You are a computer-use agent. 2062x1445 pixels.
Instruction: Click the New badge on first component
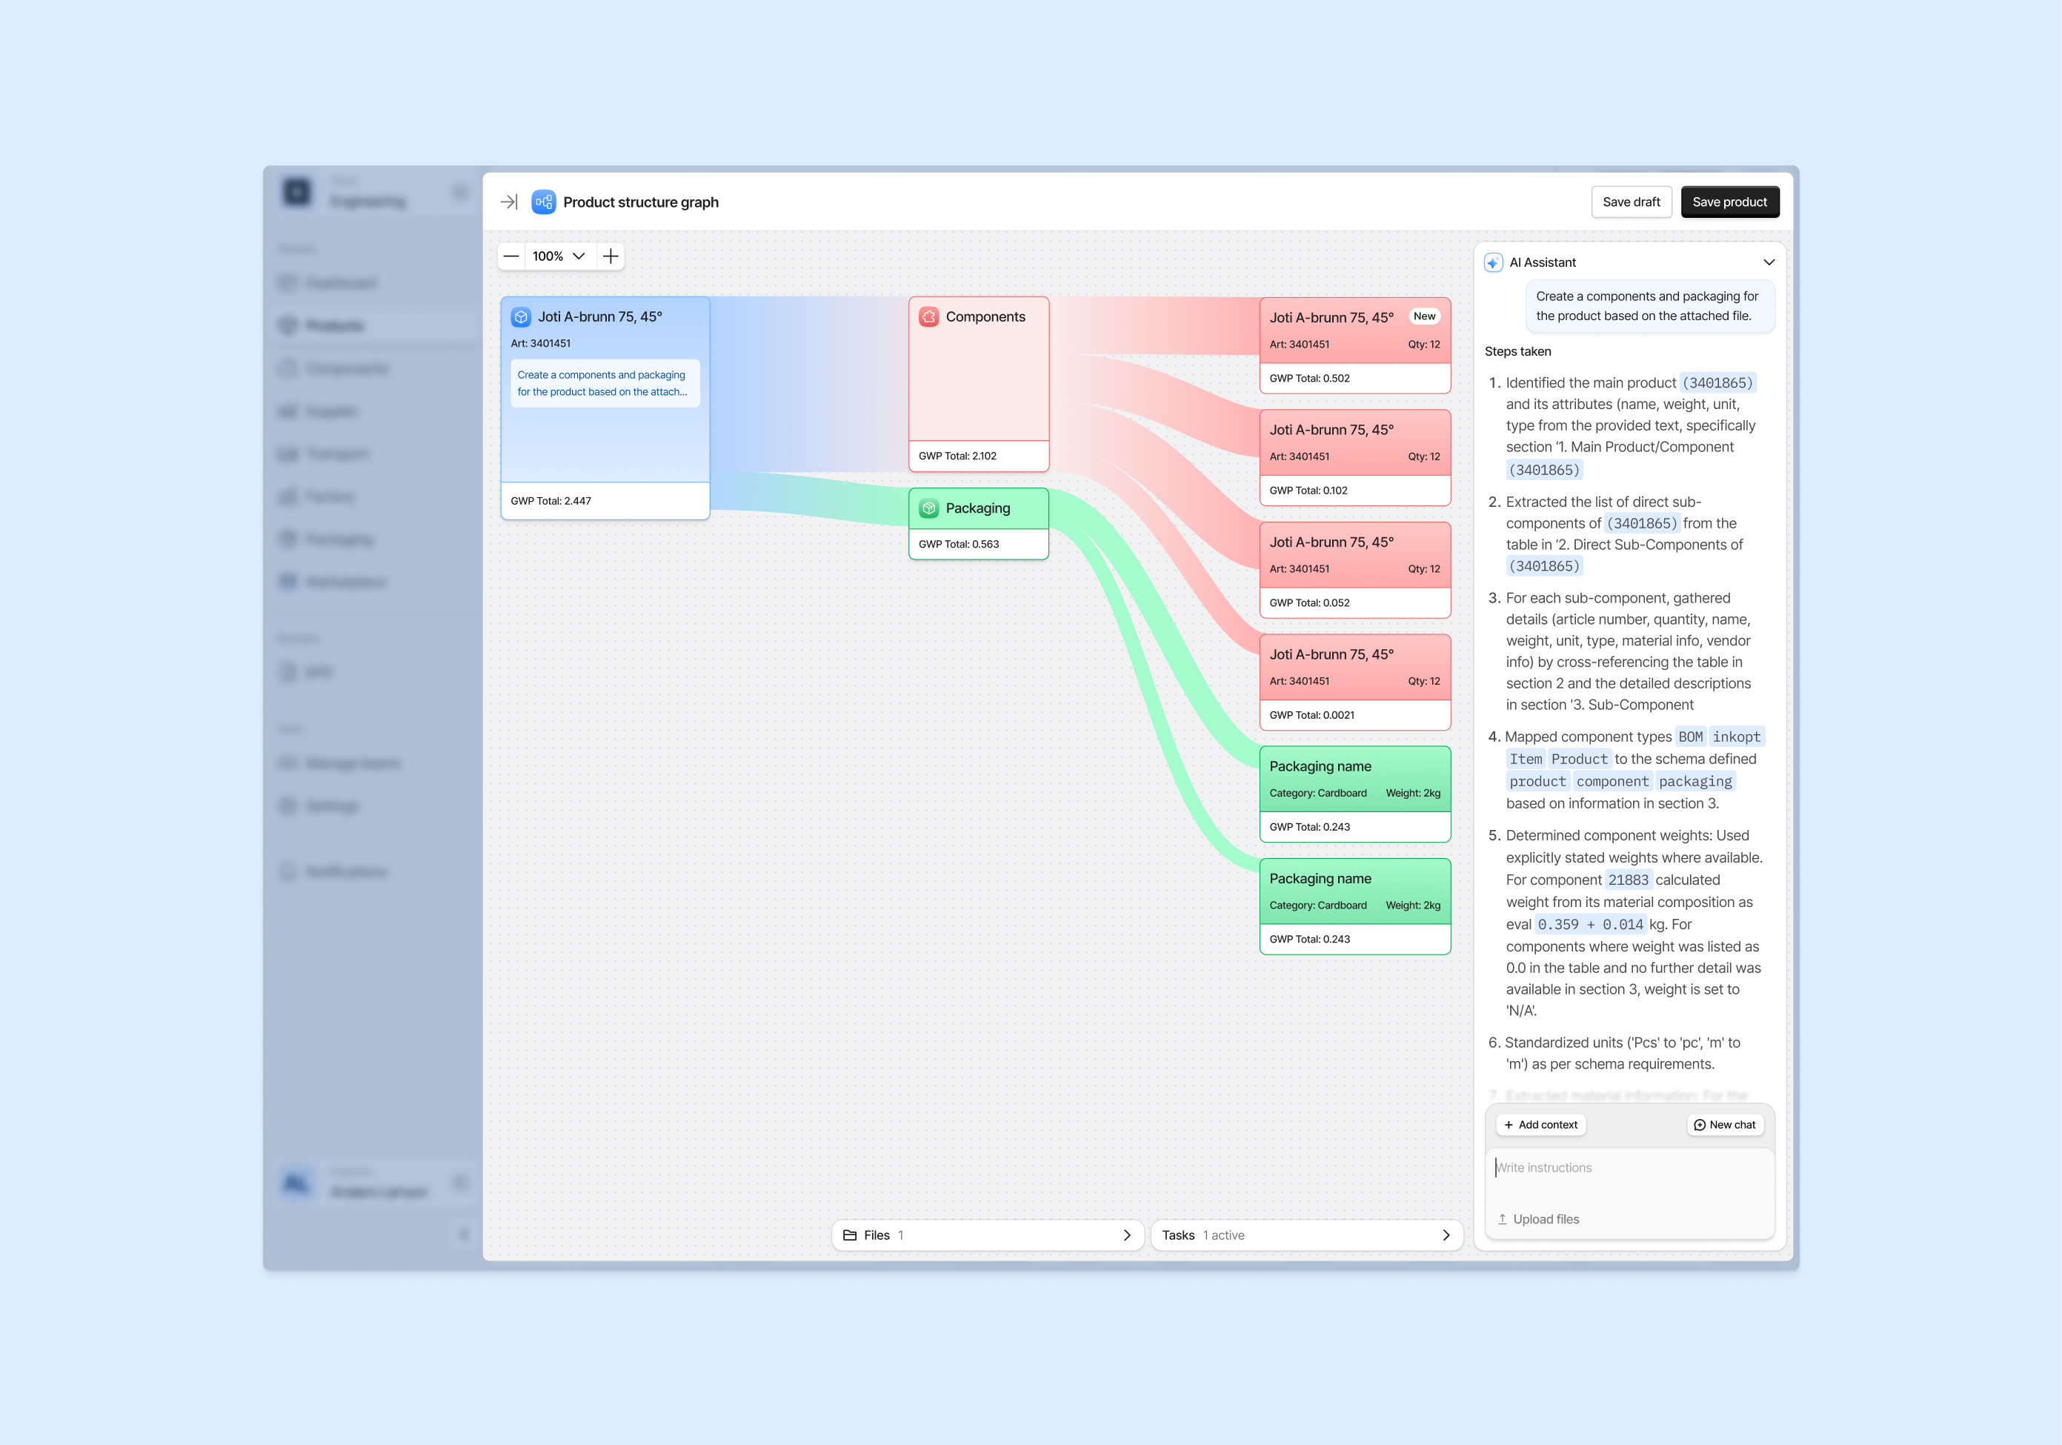pyautogui.click(x=1423, y=316)
